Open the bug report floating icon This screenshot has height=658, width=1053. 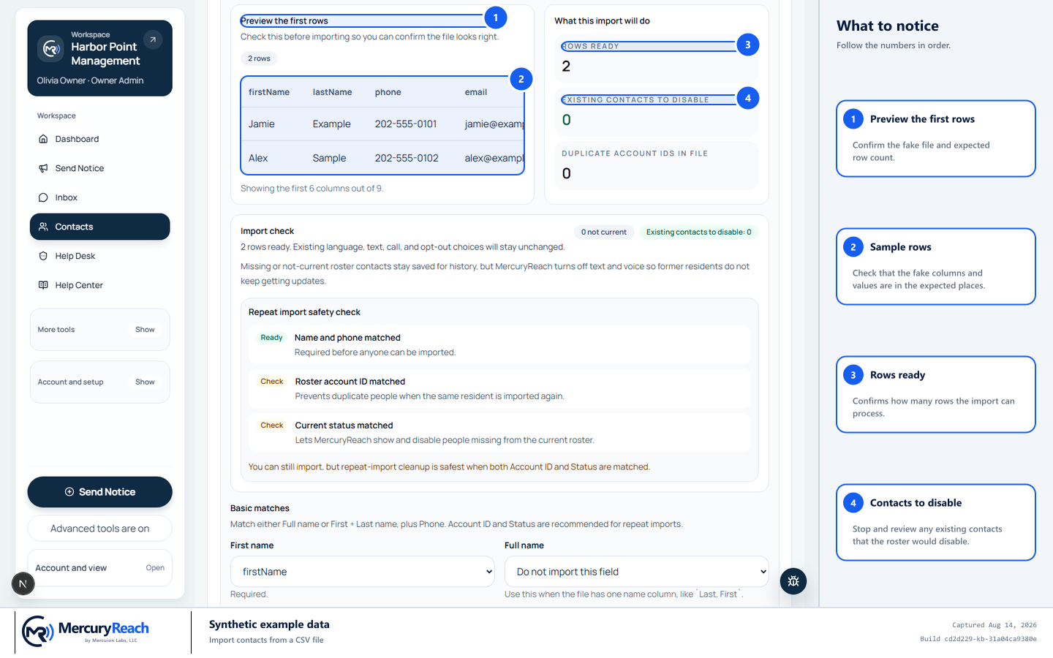pos(793,581)
